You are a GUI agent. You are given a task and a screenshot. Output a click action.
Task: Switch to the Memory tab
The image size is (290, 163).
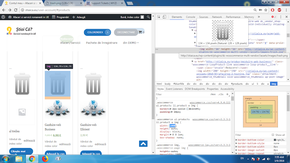(x=249, y=17)
